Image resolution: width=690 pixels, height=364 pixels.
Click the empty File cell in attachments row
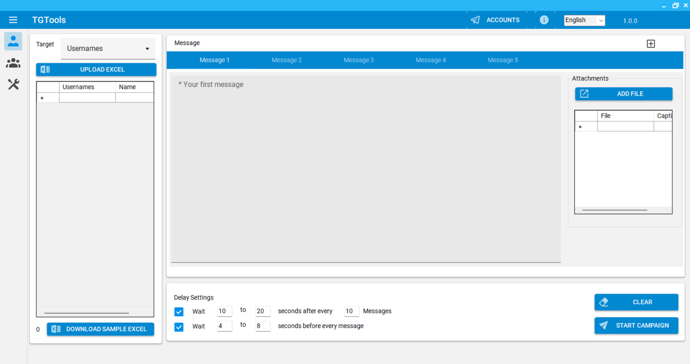(x=625, y=126)
